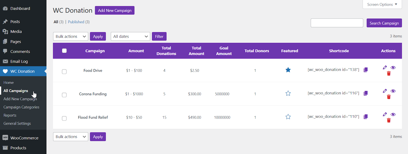Image resolution: width=408 pixels, height=154 pixels.
Task: Go to WooCommerce in the admin menu
Action: pyautogui.click(x=24, y=138)
